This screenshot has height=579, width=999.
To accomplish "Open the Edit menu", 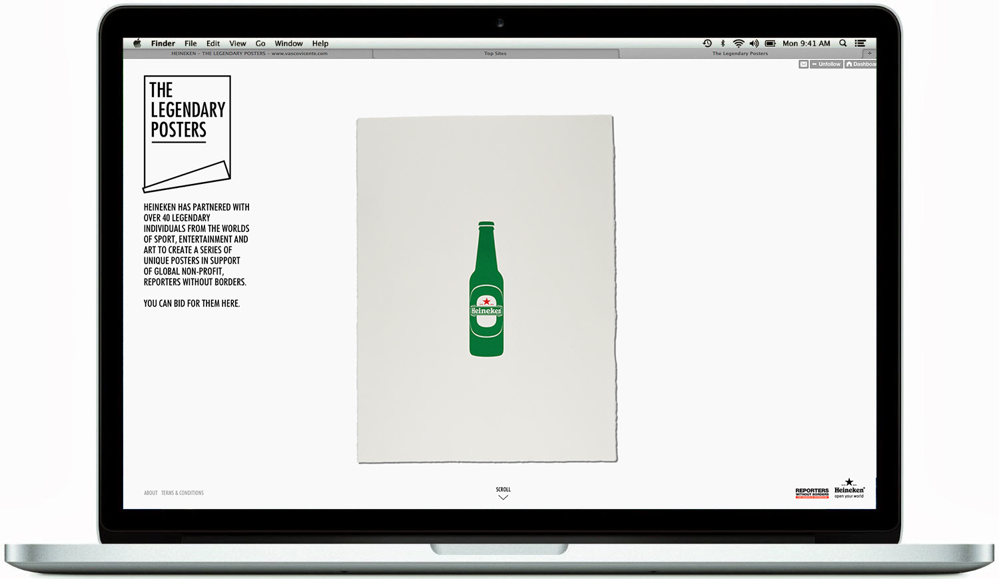I will [x=213, y=43].
